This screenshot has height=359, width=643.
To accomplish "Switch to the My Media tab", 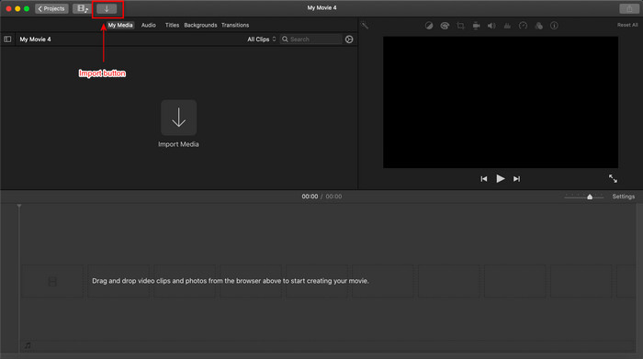I will click(120, 25).
